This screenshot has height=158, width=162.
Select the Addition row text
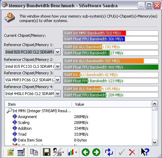pyautogui.click(x=25, y=128)
